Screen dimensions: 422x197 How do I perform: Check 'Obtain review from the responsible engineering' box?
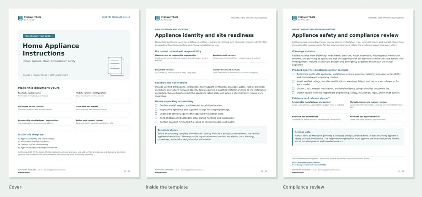pos(293,93)
